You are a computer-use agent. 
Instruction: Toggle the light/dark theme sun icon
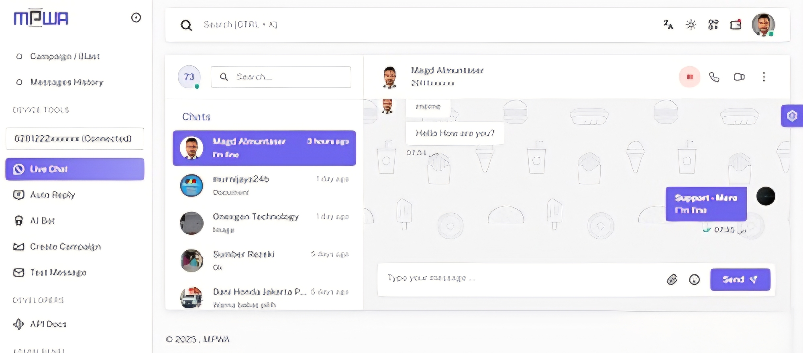(x=691, y=25)
